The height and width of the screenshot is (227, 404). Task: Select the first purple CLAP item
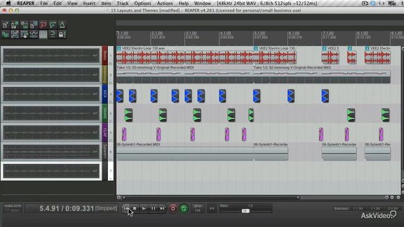(124, 134)
